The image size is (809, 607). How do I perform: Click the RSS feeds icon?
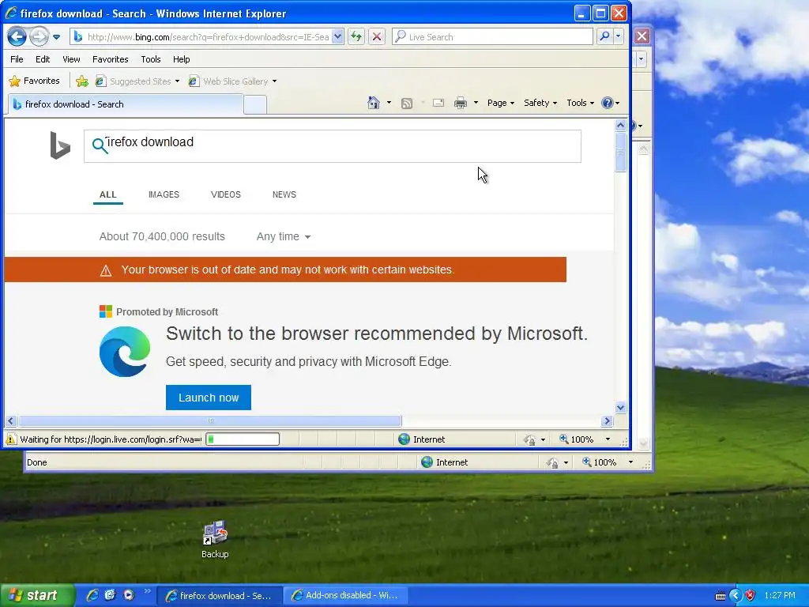click(407, 104)
